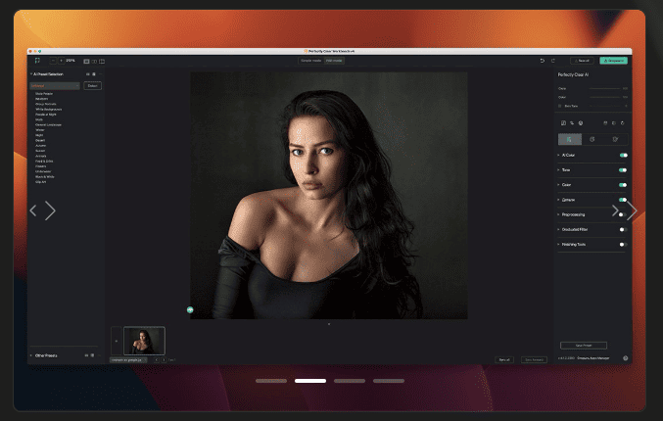
Task: Select the split compare view icon
Action: pos(94,62)
